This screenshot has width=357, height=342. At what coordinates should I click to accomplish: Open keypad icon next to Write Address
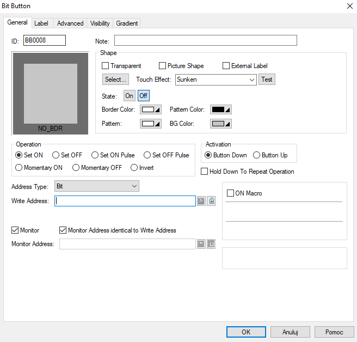pos(201,201)
